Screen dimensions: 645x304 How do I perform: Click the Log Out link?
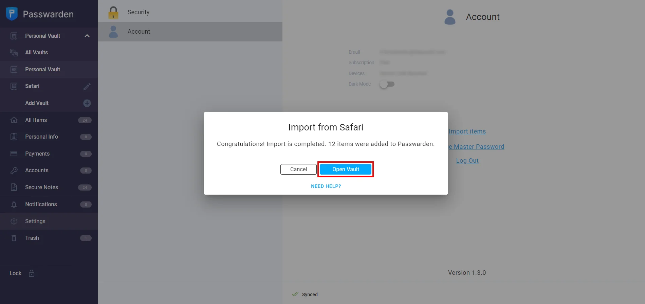pos(467,161)
